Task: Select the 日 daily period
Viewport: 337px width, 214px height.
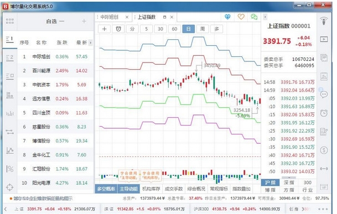Action: [189, 29]
